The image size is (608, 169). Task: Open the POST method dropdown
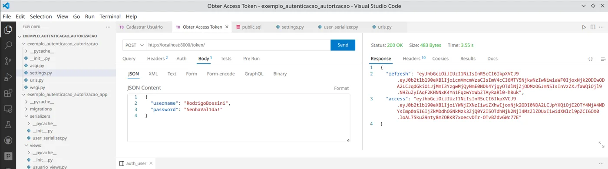coord(134,45)
